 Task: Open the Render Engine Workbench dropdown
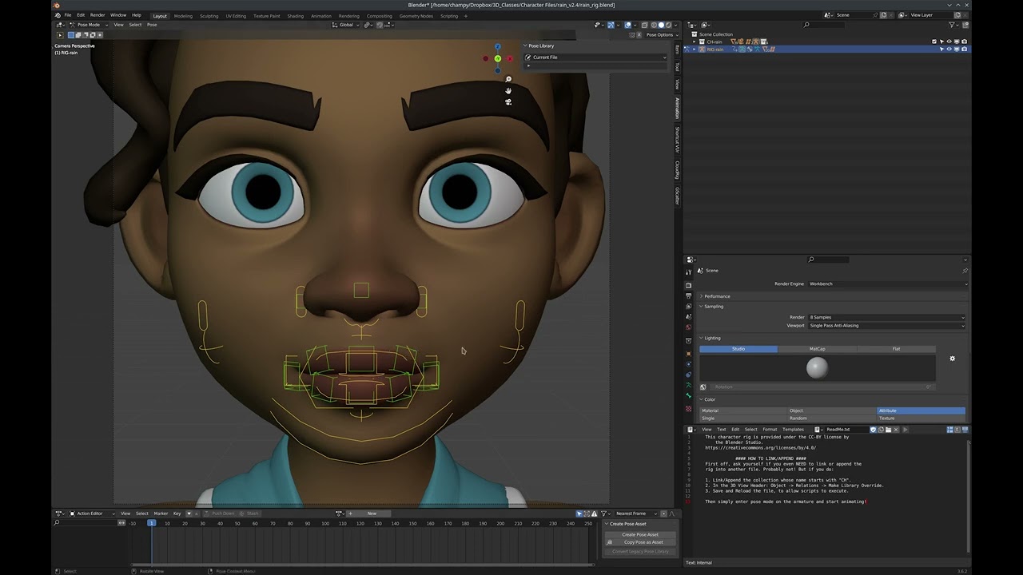(x=887, y=284)
